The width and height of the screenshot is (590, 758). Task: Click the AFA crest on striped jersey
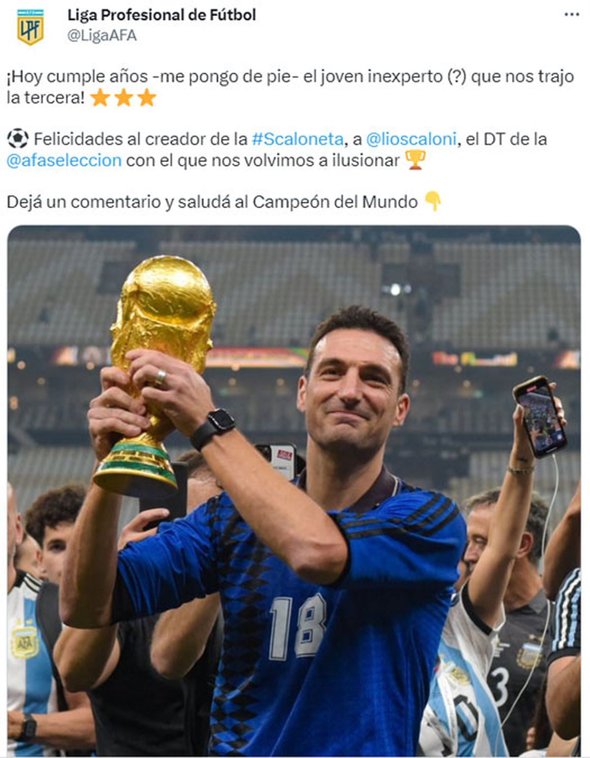[x=24, y=642]
